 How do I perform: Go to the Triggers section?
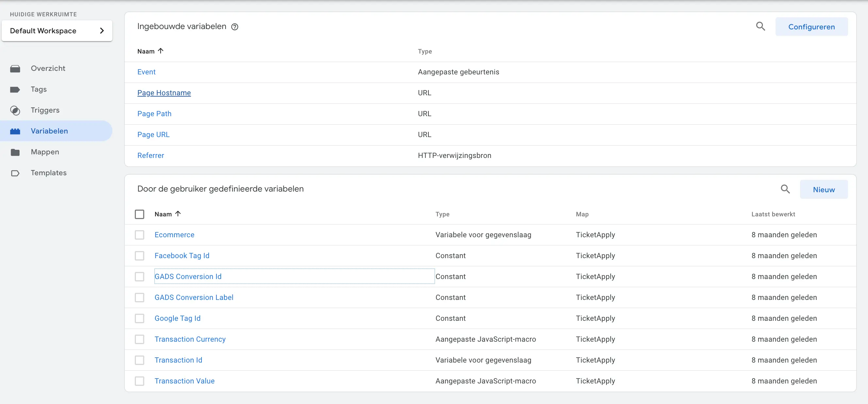(x=45, y=110)
